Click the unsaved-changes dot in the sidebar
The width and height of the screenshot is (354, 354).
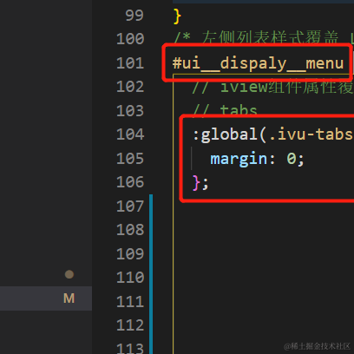tap(69, 274)
